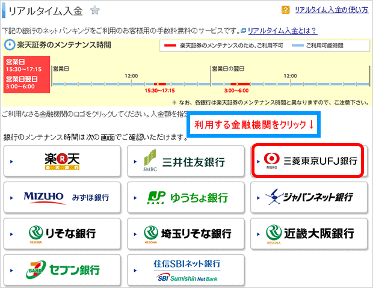
Task: Click the green SMBC logo mark
Action: 150,158
